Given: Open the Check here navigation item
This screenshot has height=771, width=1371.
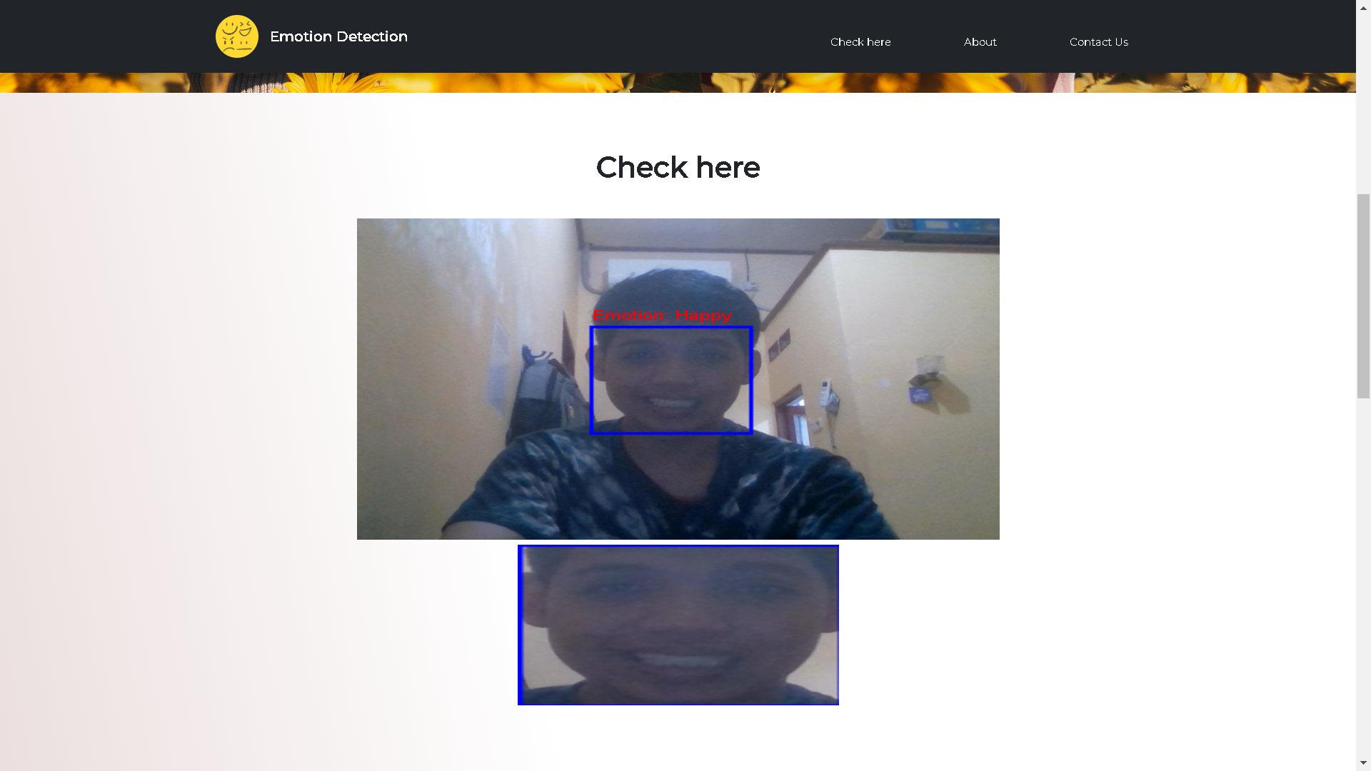Looking at the screenshot, I should tap(860, 41).
